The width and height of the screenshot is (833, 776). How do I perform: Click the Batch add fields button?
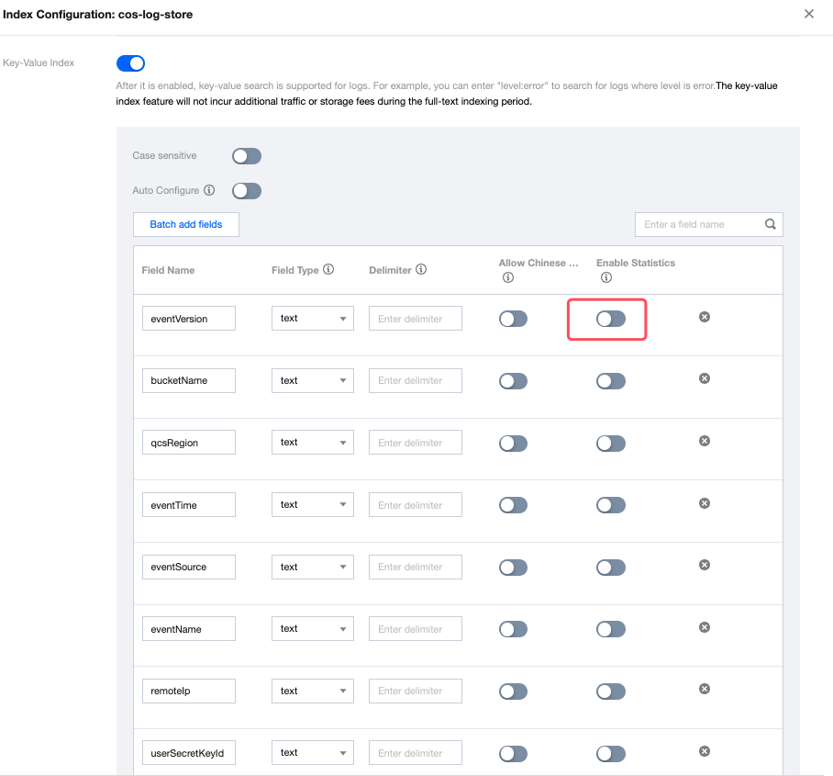click(x=186, y=225)
